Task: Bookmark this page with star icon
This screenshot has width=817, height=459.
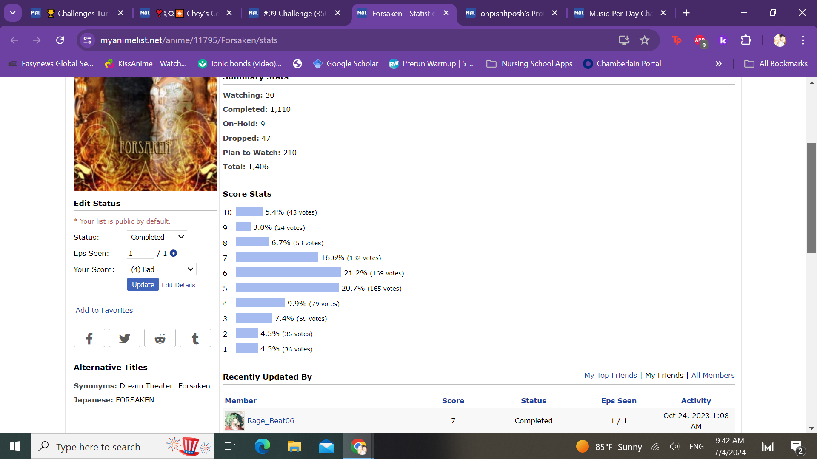Action: (645, 40)
